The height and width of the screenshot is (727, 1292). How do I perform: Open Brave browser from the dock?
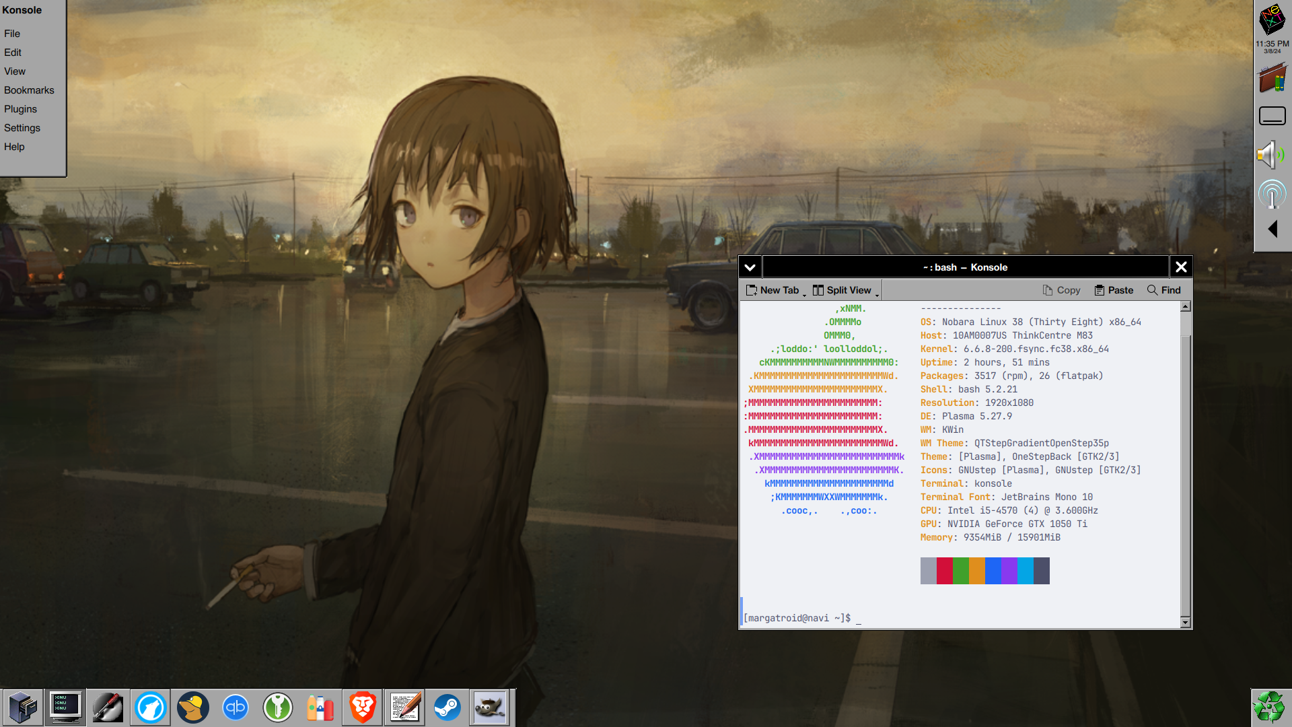pos(362,707)
